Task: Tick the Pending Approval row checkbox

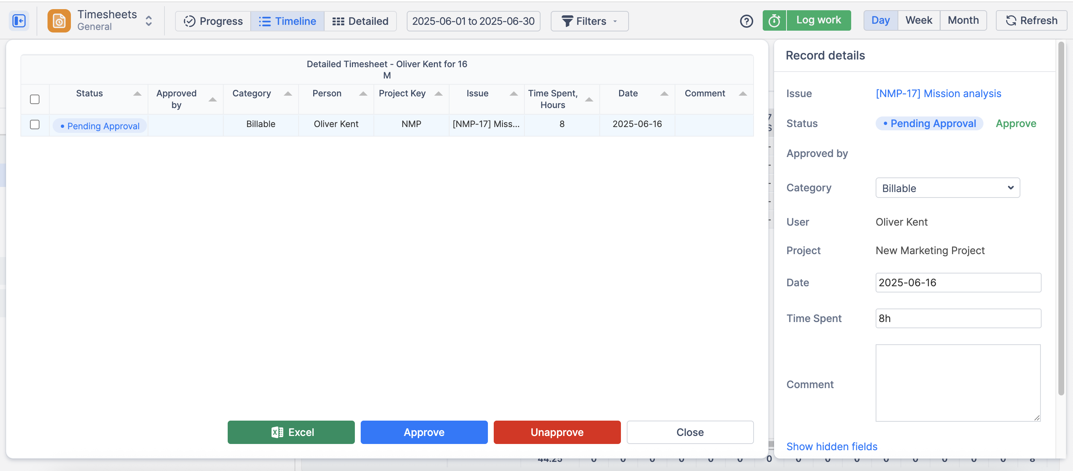Action: pos(35,125)
